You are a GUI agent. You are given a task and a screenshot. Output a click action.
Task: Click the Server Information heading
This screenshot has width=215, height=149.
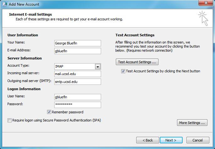coord(24,58)
